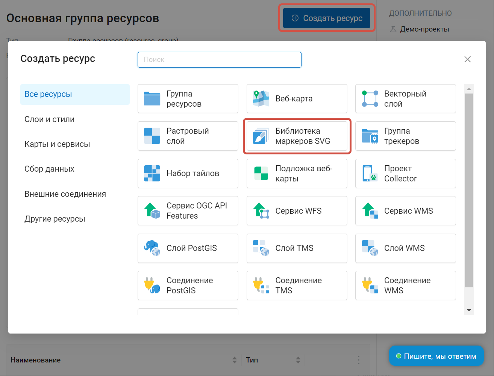The height and width of the screenshot is (376, 494).
Task: Click the green Basemap icon
Action: pos(261,174)
